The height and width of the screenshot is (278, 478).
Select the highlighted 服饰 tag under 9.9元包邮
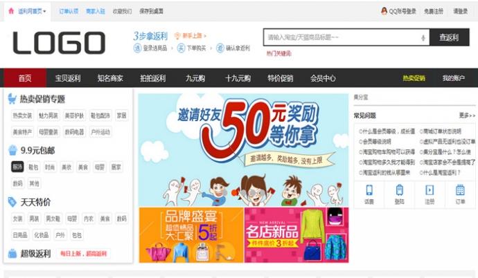click(17, 167)
